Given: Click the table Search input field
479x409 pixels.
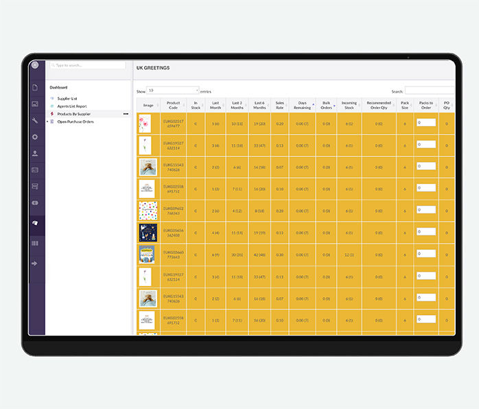Looking at the screenshot, I should pyautogui.click(x=430, y=91).
